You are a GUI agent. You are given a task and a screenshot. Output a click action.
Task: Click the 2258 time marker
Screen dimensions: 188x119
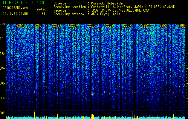[145, 26]
